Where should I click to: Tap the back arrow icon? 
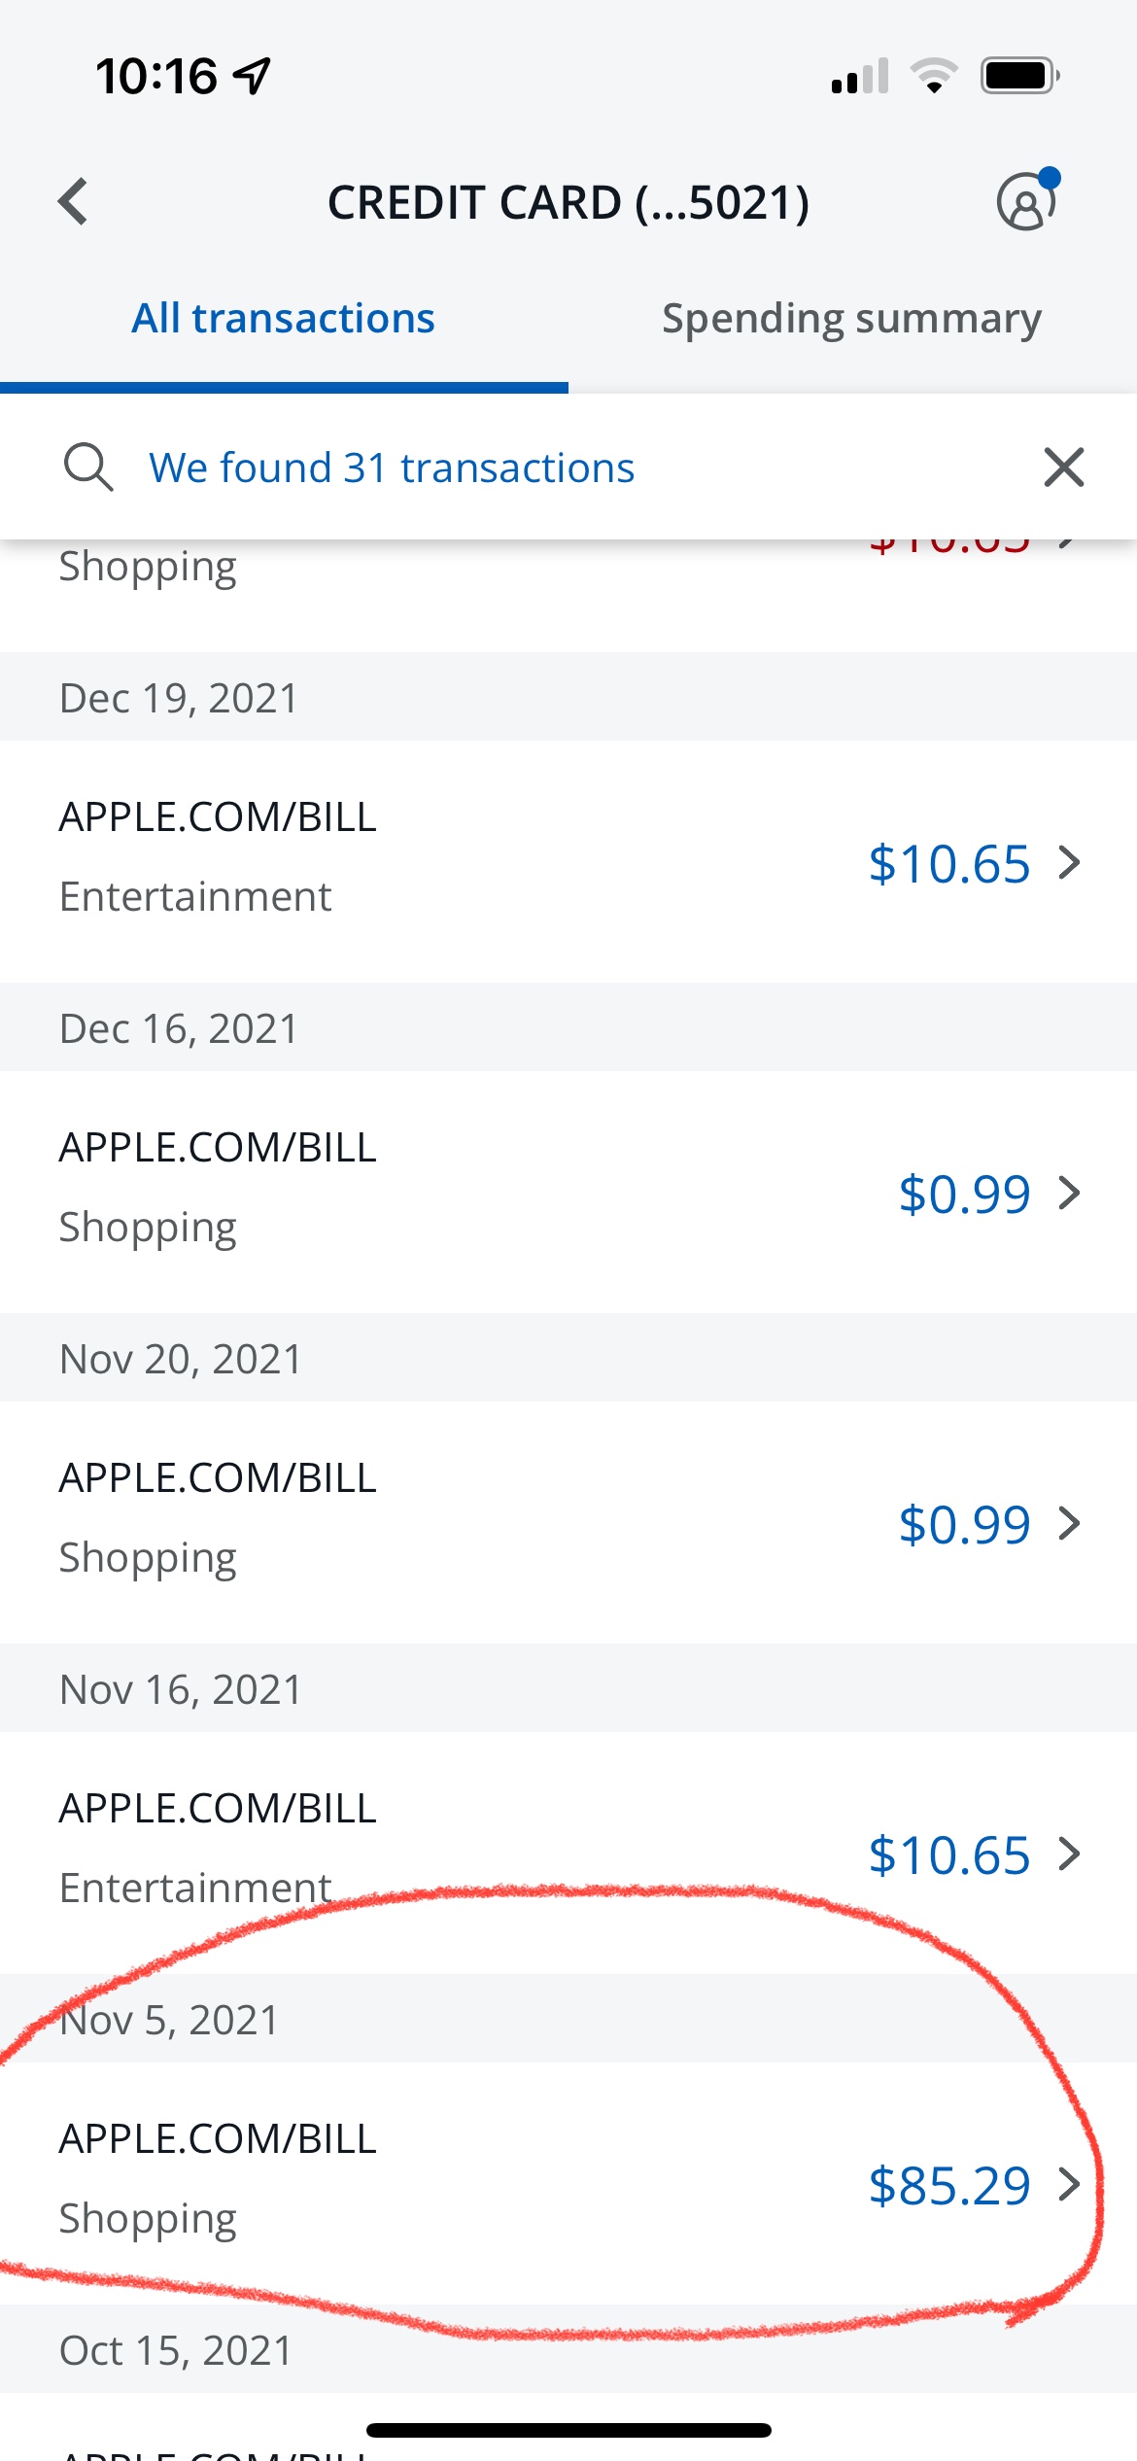(x=74, y=202)
